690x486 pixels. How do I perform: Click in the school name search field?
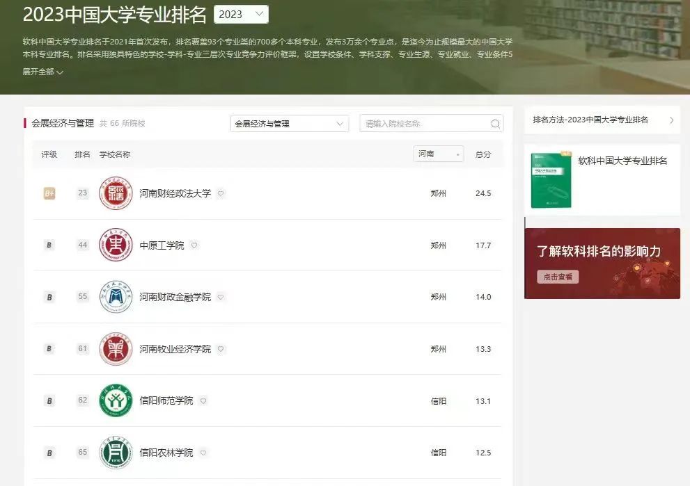[425, 124]
